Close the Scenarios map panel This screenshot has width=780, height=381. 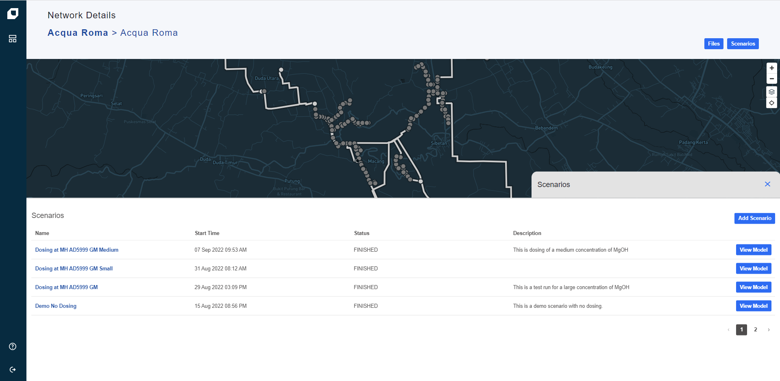click(x=767, y=184)
